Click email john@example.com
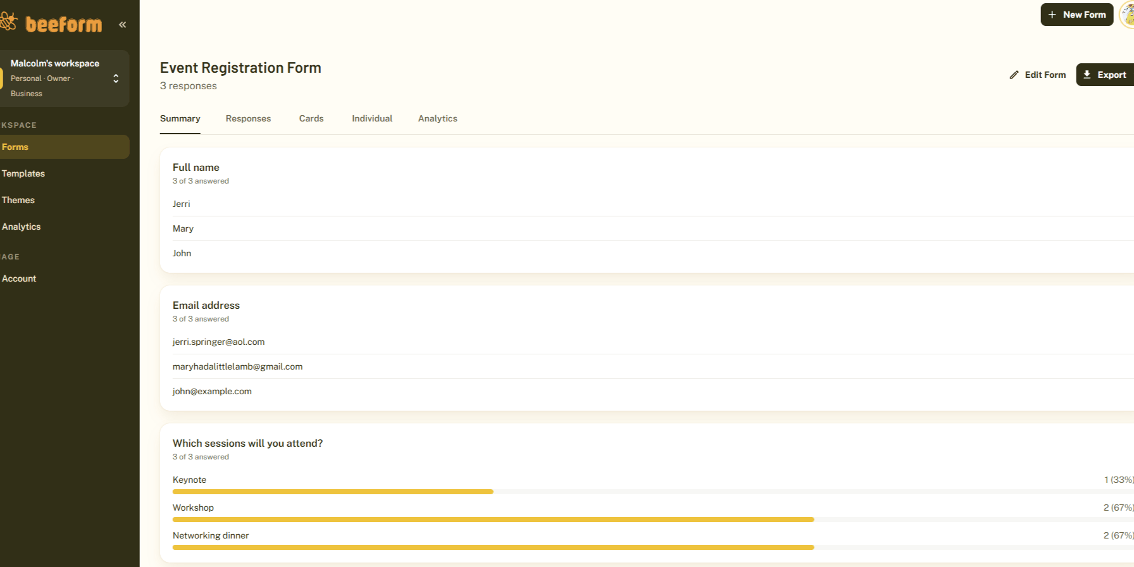Screen dimensions: 1134x567 [212, 391]
